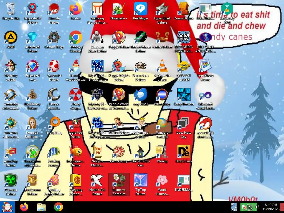Select the Hammer Heads Deluxe gnome icon
This screenshot has width=284, height=213.
point(75,66)
